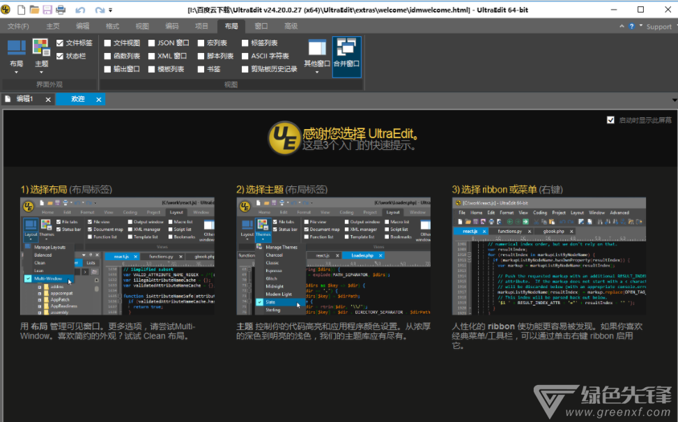
Task: Enable the XML 窗口 checkbox
Action: click(151, 56)
